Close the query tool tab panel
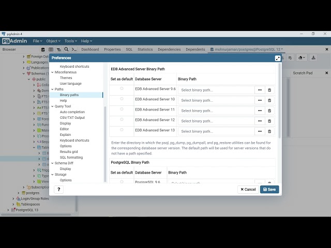 [x=326, y=49]
